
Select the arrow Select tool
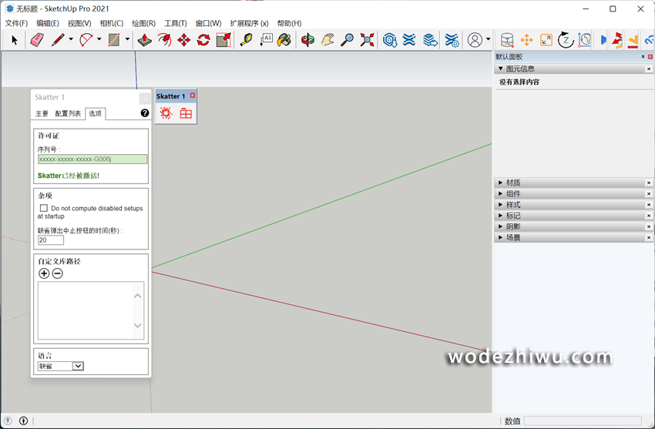(15, 40)
